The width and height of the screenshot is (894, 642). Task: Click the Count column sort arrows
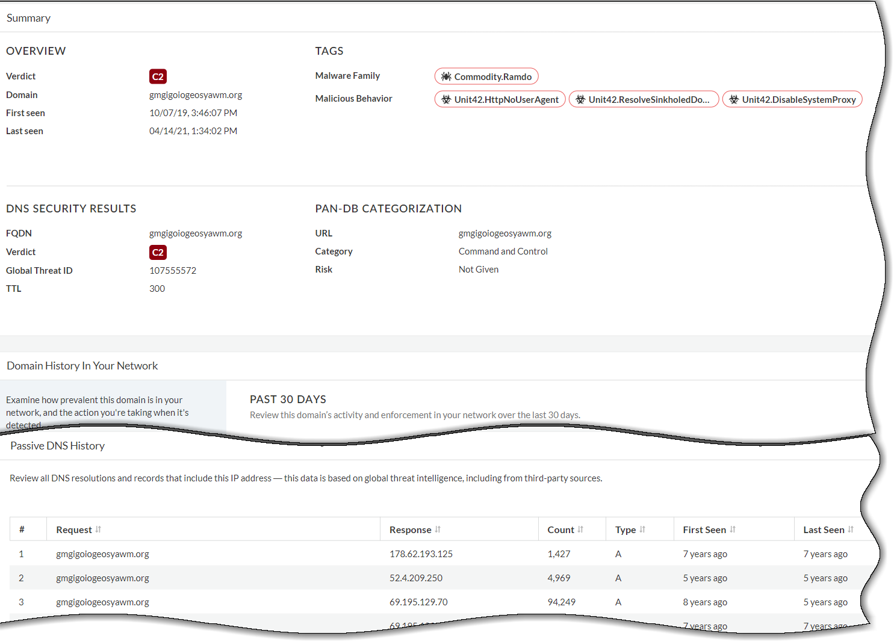[580, 529]
